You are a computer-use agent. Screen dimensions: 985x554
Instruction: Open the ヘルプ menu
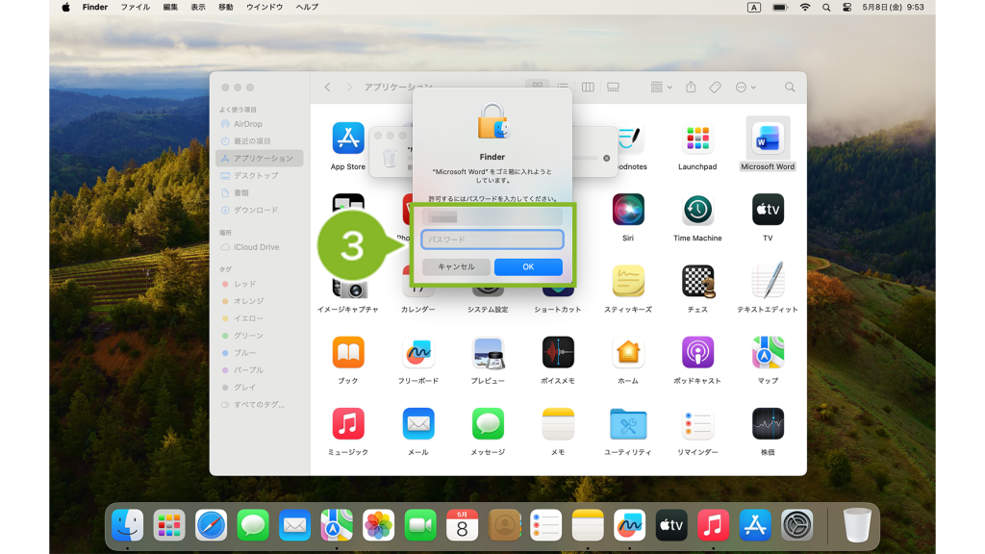(x=307, y=7)
